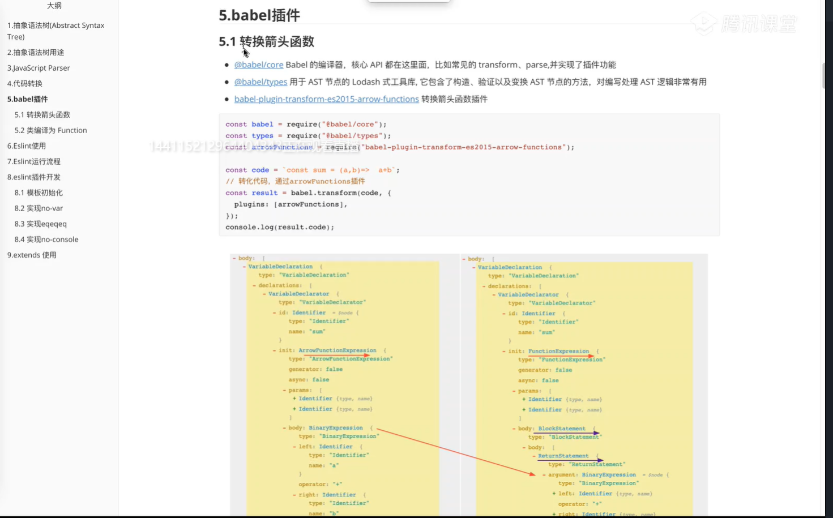Go to 6.Eslint使用 section
Image resolution: width=833 pixels, height=518 pixels.
click(27, 145)
